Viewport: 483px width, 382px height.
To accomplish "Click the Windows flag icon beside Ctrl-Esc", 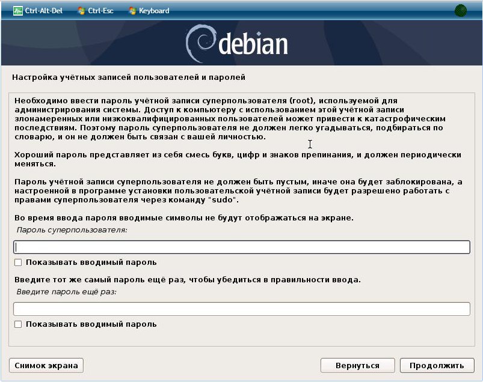I will point(81,11).
